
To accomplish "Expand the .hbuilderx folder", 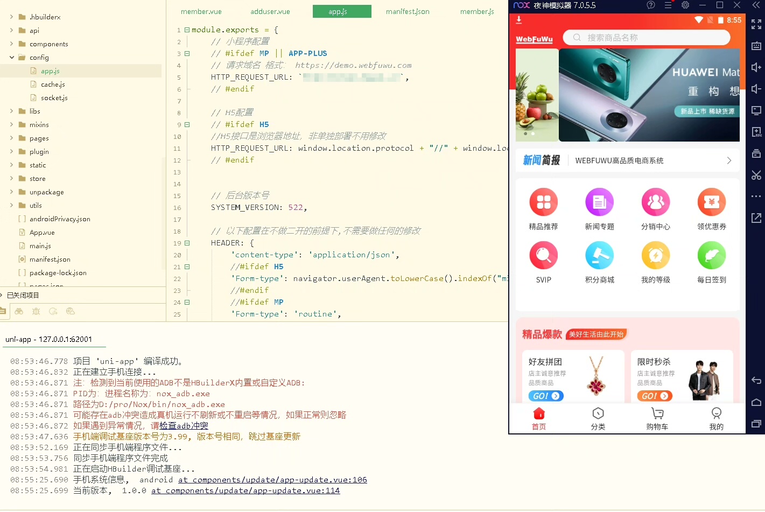I will click(x=12, y=17).
